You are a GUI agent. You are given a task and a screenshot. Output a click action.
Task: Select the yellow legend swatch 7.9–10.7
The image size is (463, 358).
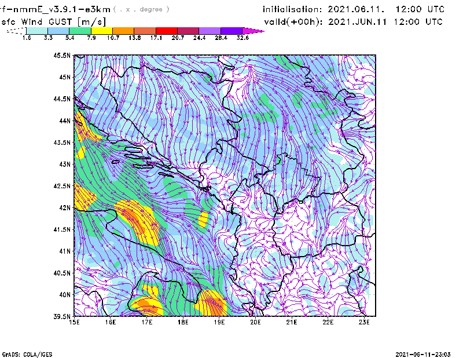pyautogui.click(x=102, y=31)
